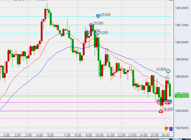
Task: Click the 139.5000 price axis label
Action: tap(182, 128)
